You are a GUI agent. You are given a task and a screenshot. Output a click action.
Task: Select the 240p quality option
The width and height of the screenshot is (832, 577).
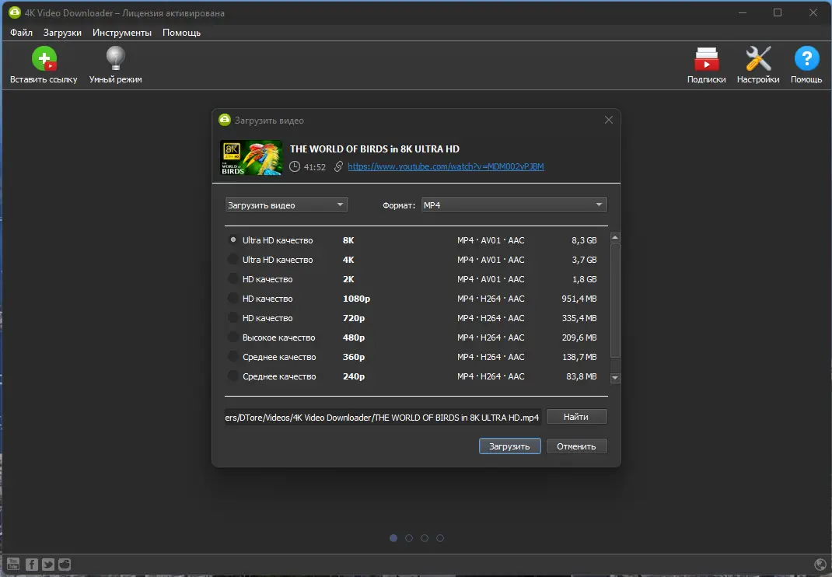coord(233,376)
